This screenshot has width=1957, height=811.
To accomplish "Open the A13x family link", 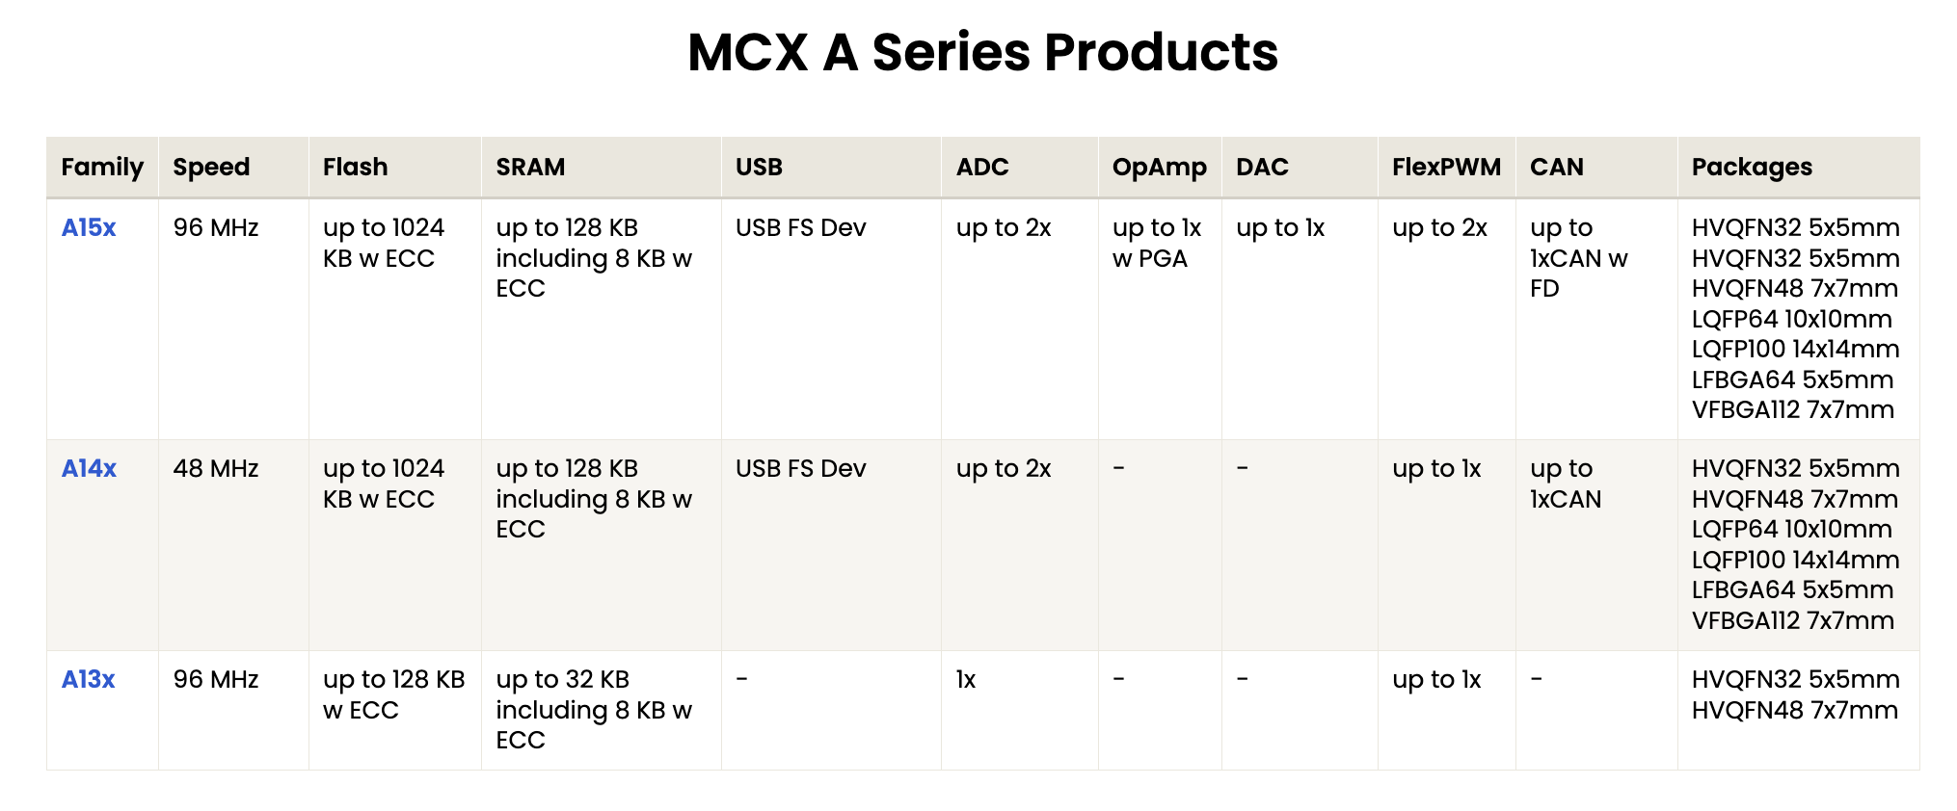I will 88,680.
